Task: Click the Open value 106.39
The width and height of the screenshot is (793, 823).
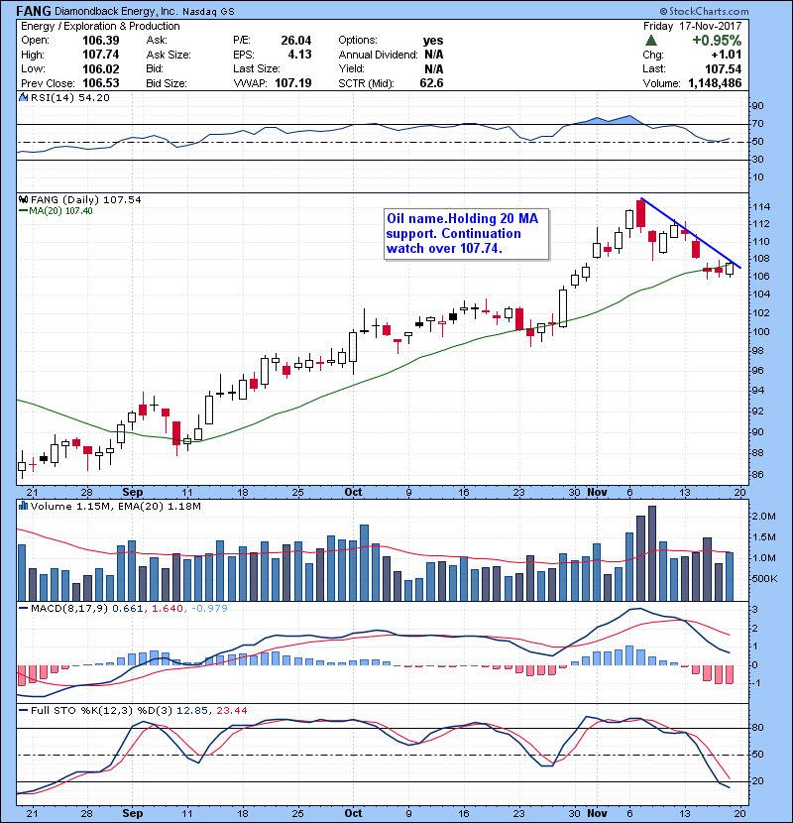Action: 101,41
